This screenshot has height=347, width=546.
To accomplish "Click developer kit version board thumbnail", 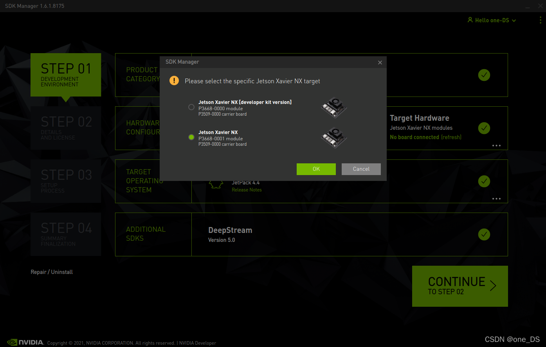I will (x=334, y=108).
